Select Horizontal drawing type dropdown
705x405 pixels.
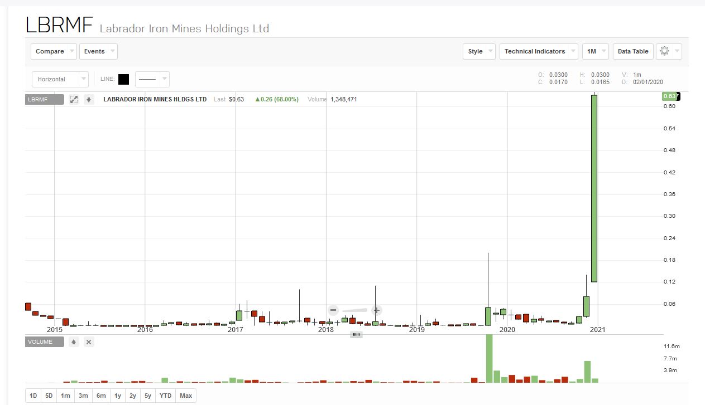(60, 79)
